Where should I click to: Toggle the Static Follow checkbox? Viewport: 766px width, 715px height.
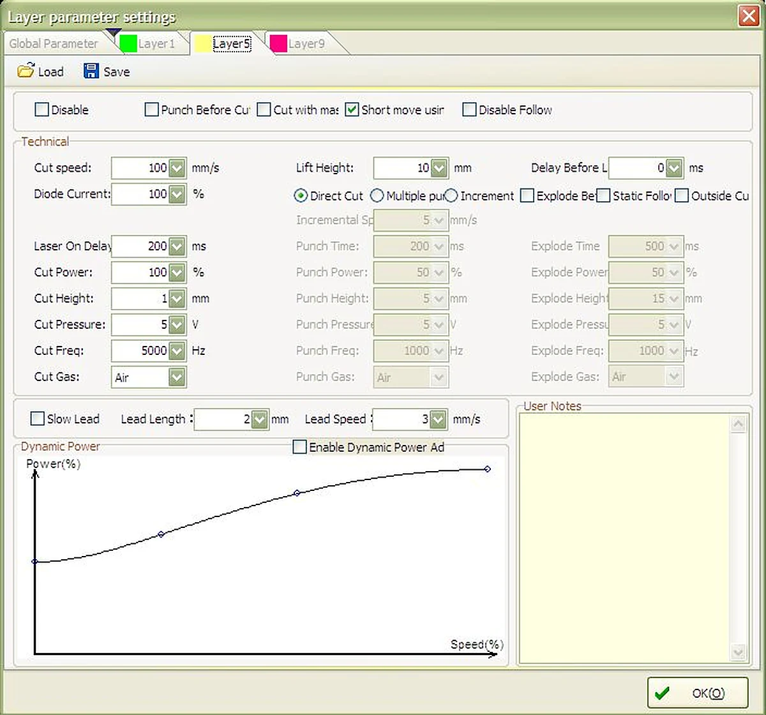click(603, 195)
